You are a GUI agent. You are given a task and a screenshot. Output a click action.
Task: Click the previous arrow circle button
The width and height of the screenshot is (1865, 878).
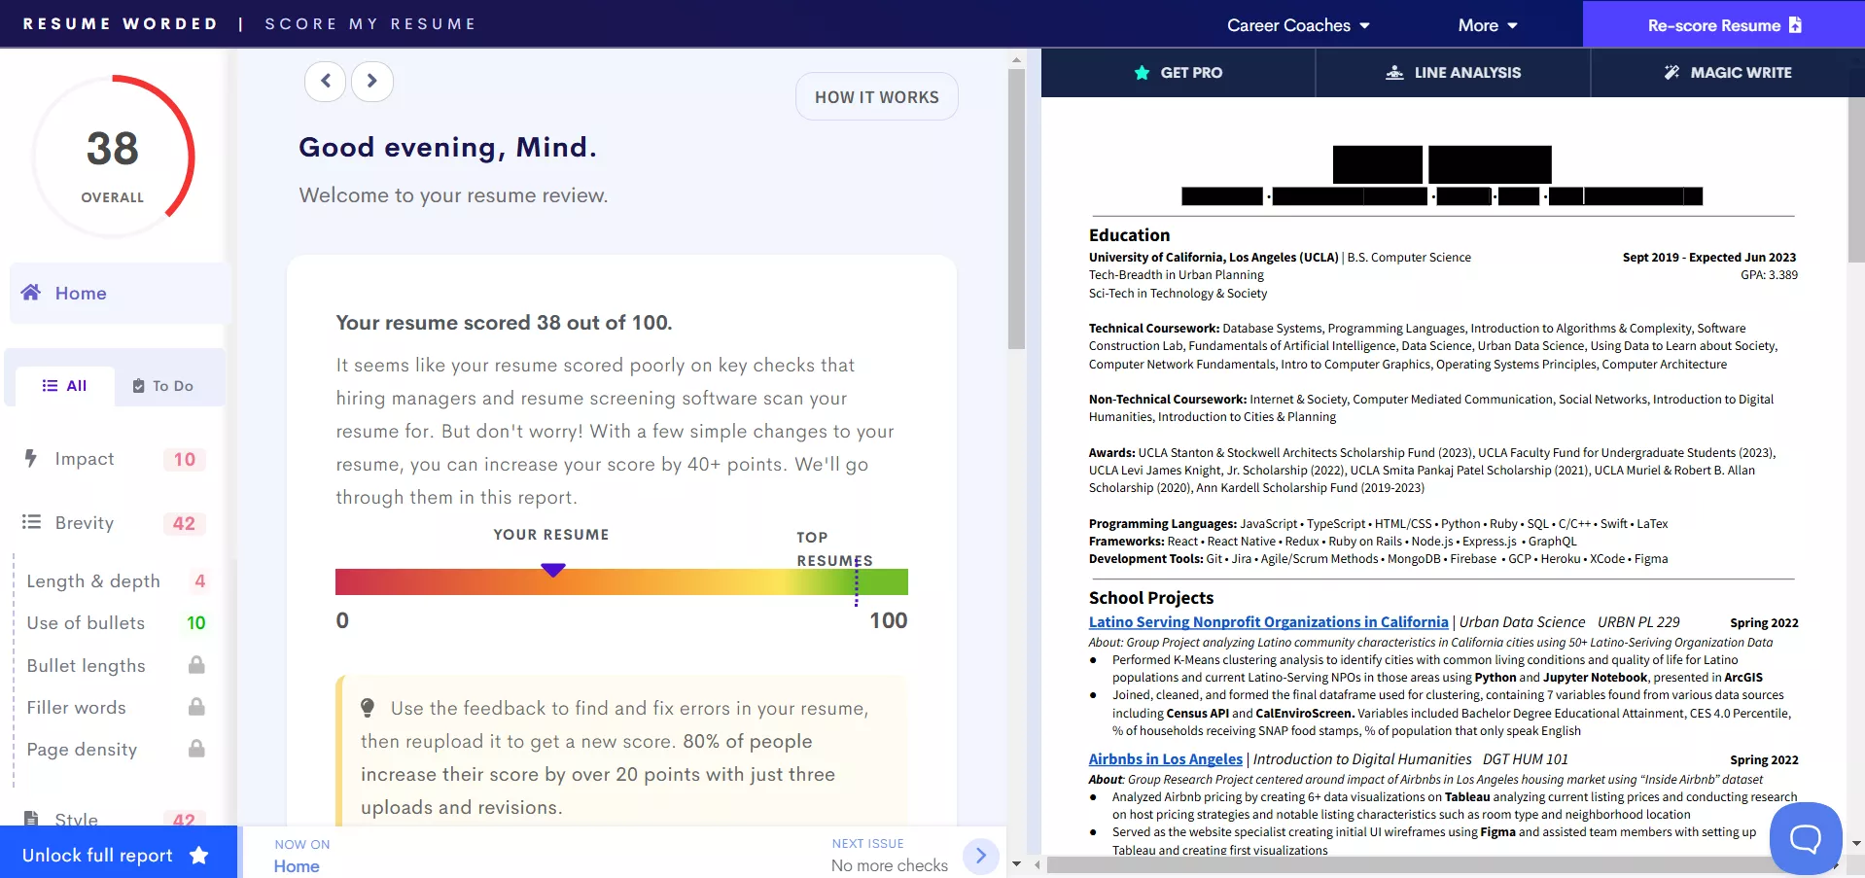(x=326, y=82)
